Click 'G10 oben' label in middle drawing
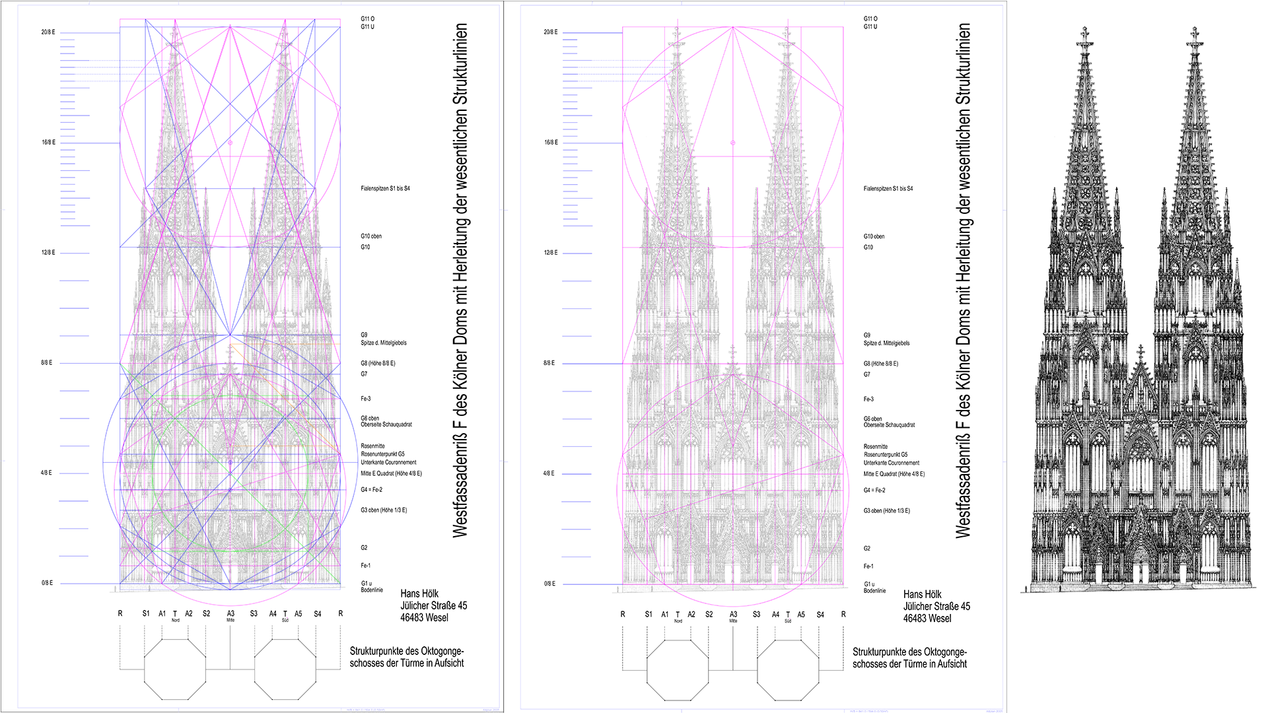Screen dimensions: 1268x713 pos(874,236)
